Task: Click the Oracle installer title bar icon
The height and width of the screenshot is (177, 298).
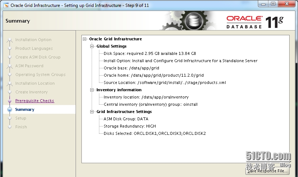Action: click(6, 5)
